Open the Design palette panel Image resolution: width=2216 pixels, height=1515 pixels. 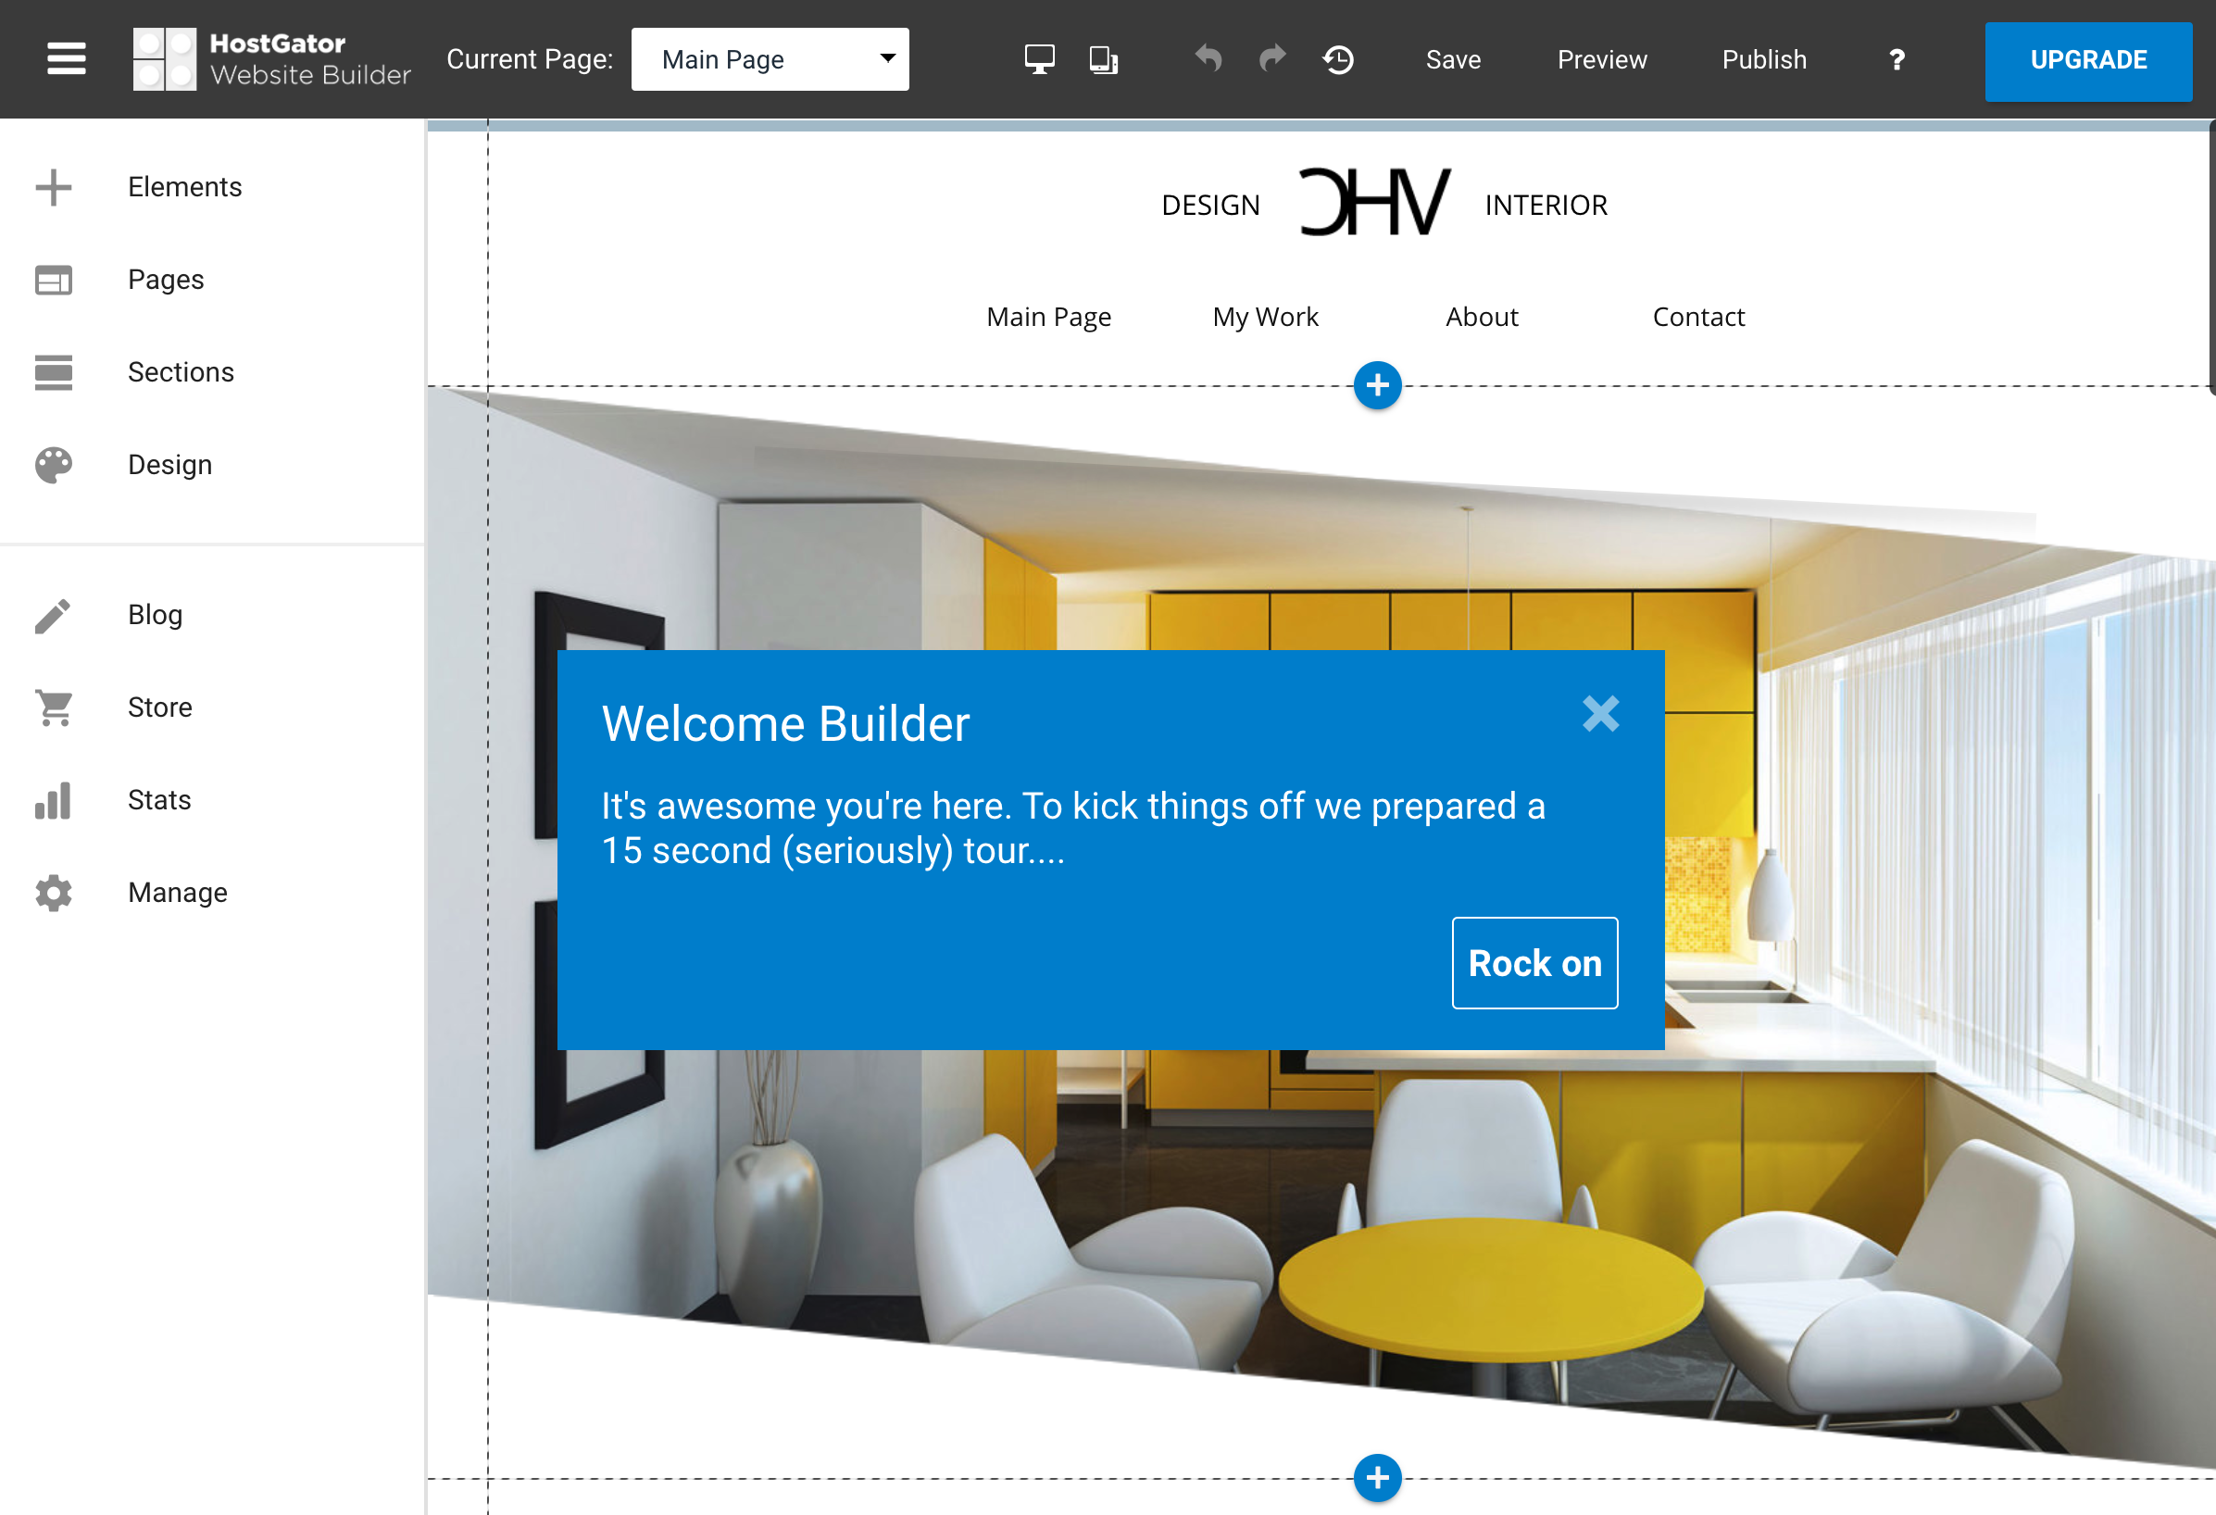[169, 465]
